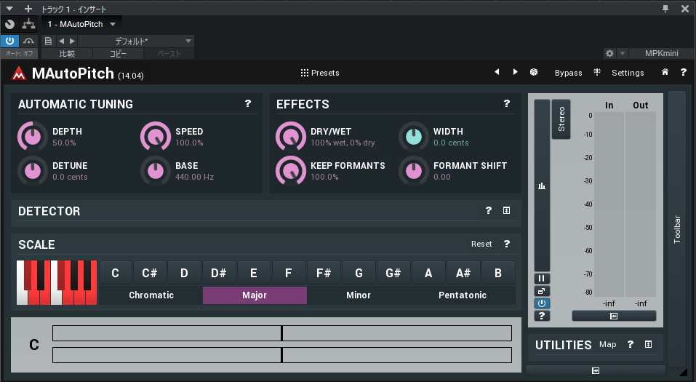Collapse the meters panel width button
This screenshot has width=696, height=382.
click(614, 316)
